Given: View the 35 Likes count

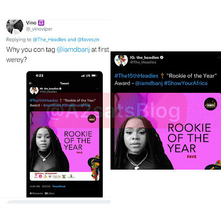Looking at the screenshot, I should pyautogui.click(x=49, y=193).
